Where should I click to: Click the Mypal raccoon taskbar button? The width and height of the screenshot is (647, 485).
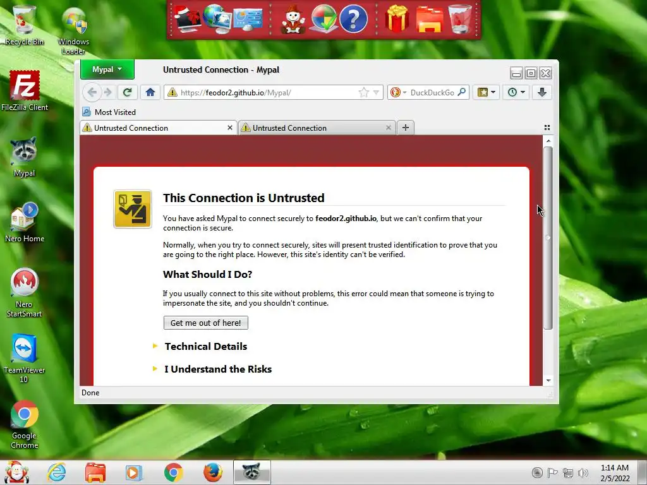pyautogui.click(x=251, y=472)
